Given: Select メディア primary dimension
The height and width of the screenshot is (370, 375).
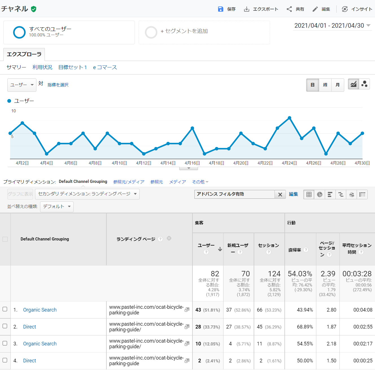Looking at the screenshot, I should coord(177,182).
